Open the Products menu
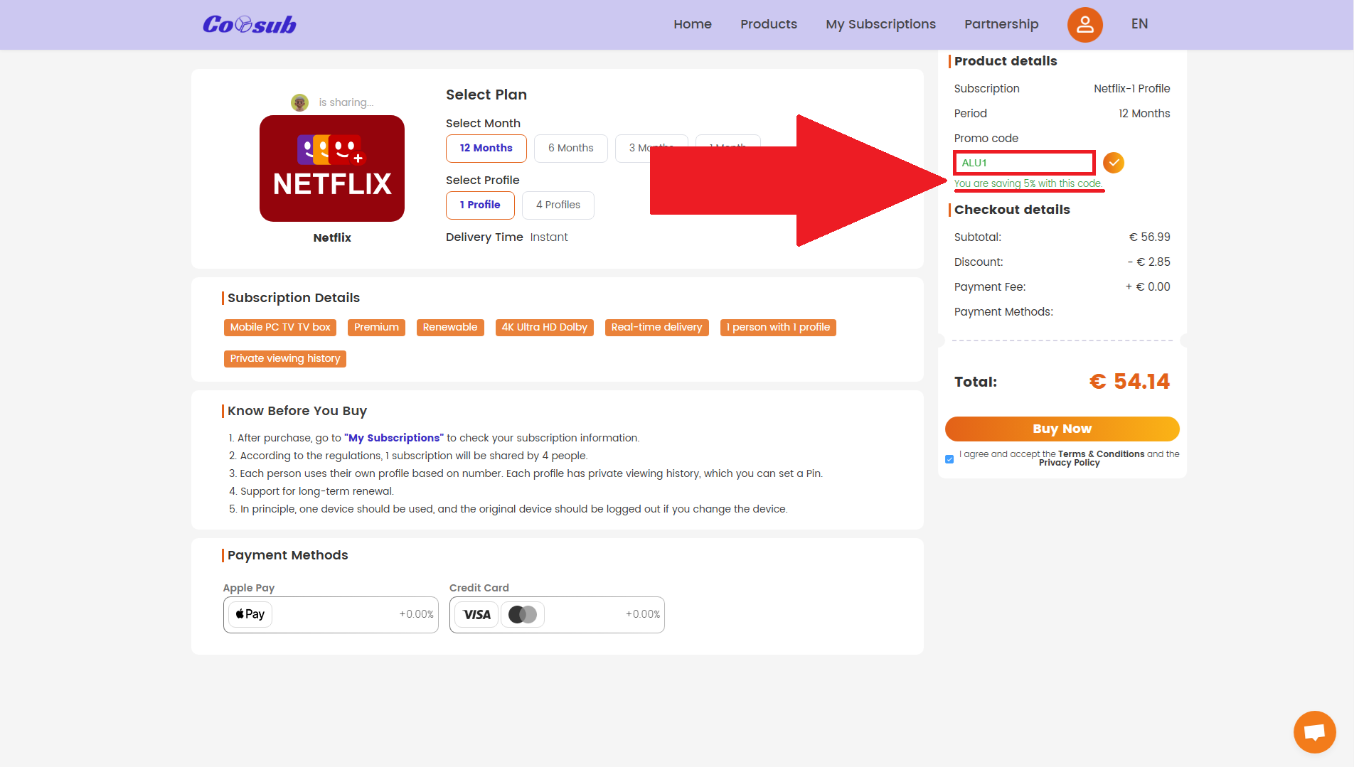 click(x=769, y=24)
